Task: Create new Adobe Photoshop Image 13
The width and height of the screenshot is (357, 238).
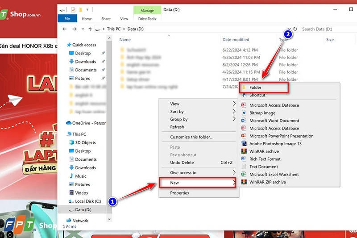Action: tap(289, 144)
